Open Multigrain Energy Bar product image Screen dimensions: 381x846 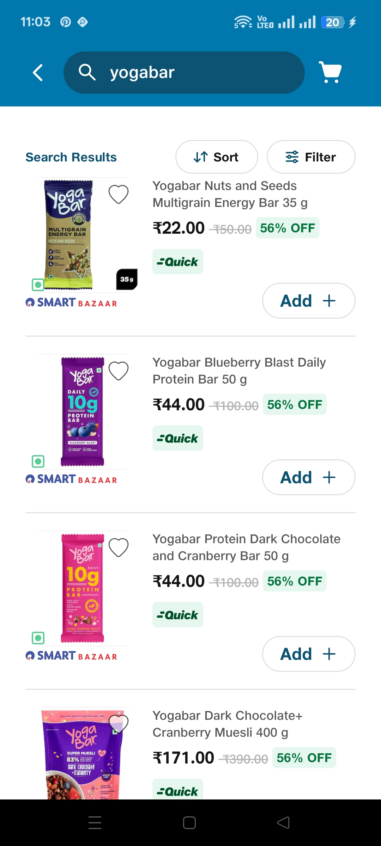tap(68, 234)
